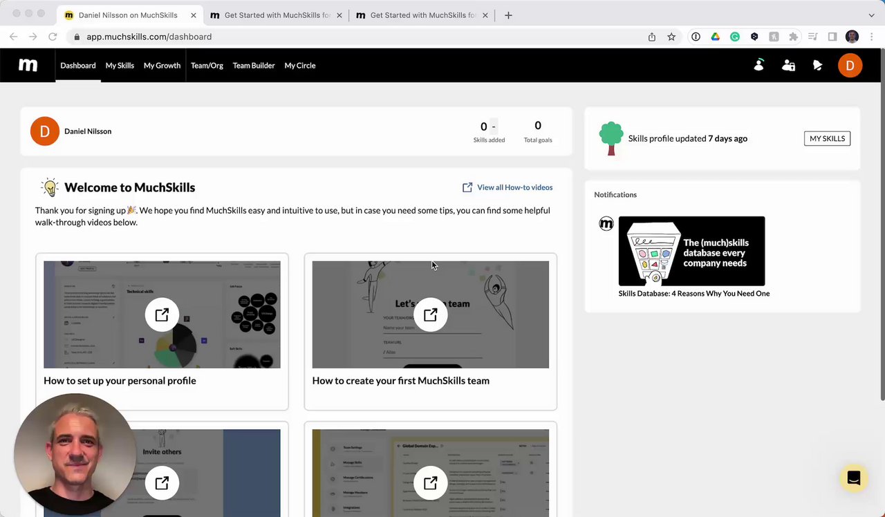Toggle the browser side panel icon
Viewport: 885px width, 517px height.
tap(832, 37)
